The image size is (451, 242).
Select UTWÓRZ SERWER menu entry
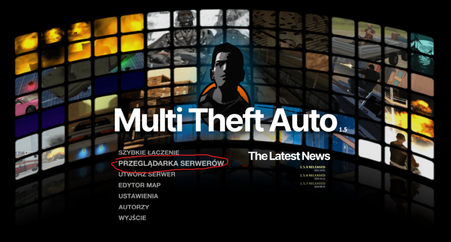coord(147,174)
